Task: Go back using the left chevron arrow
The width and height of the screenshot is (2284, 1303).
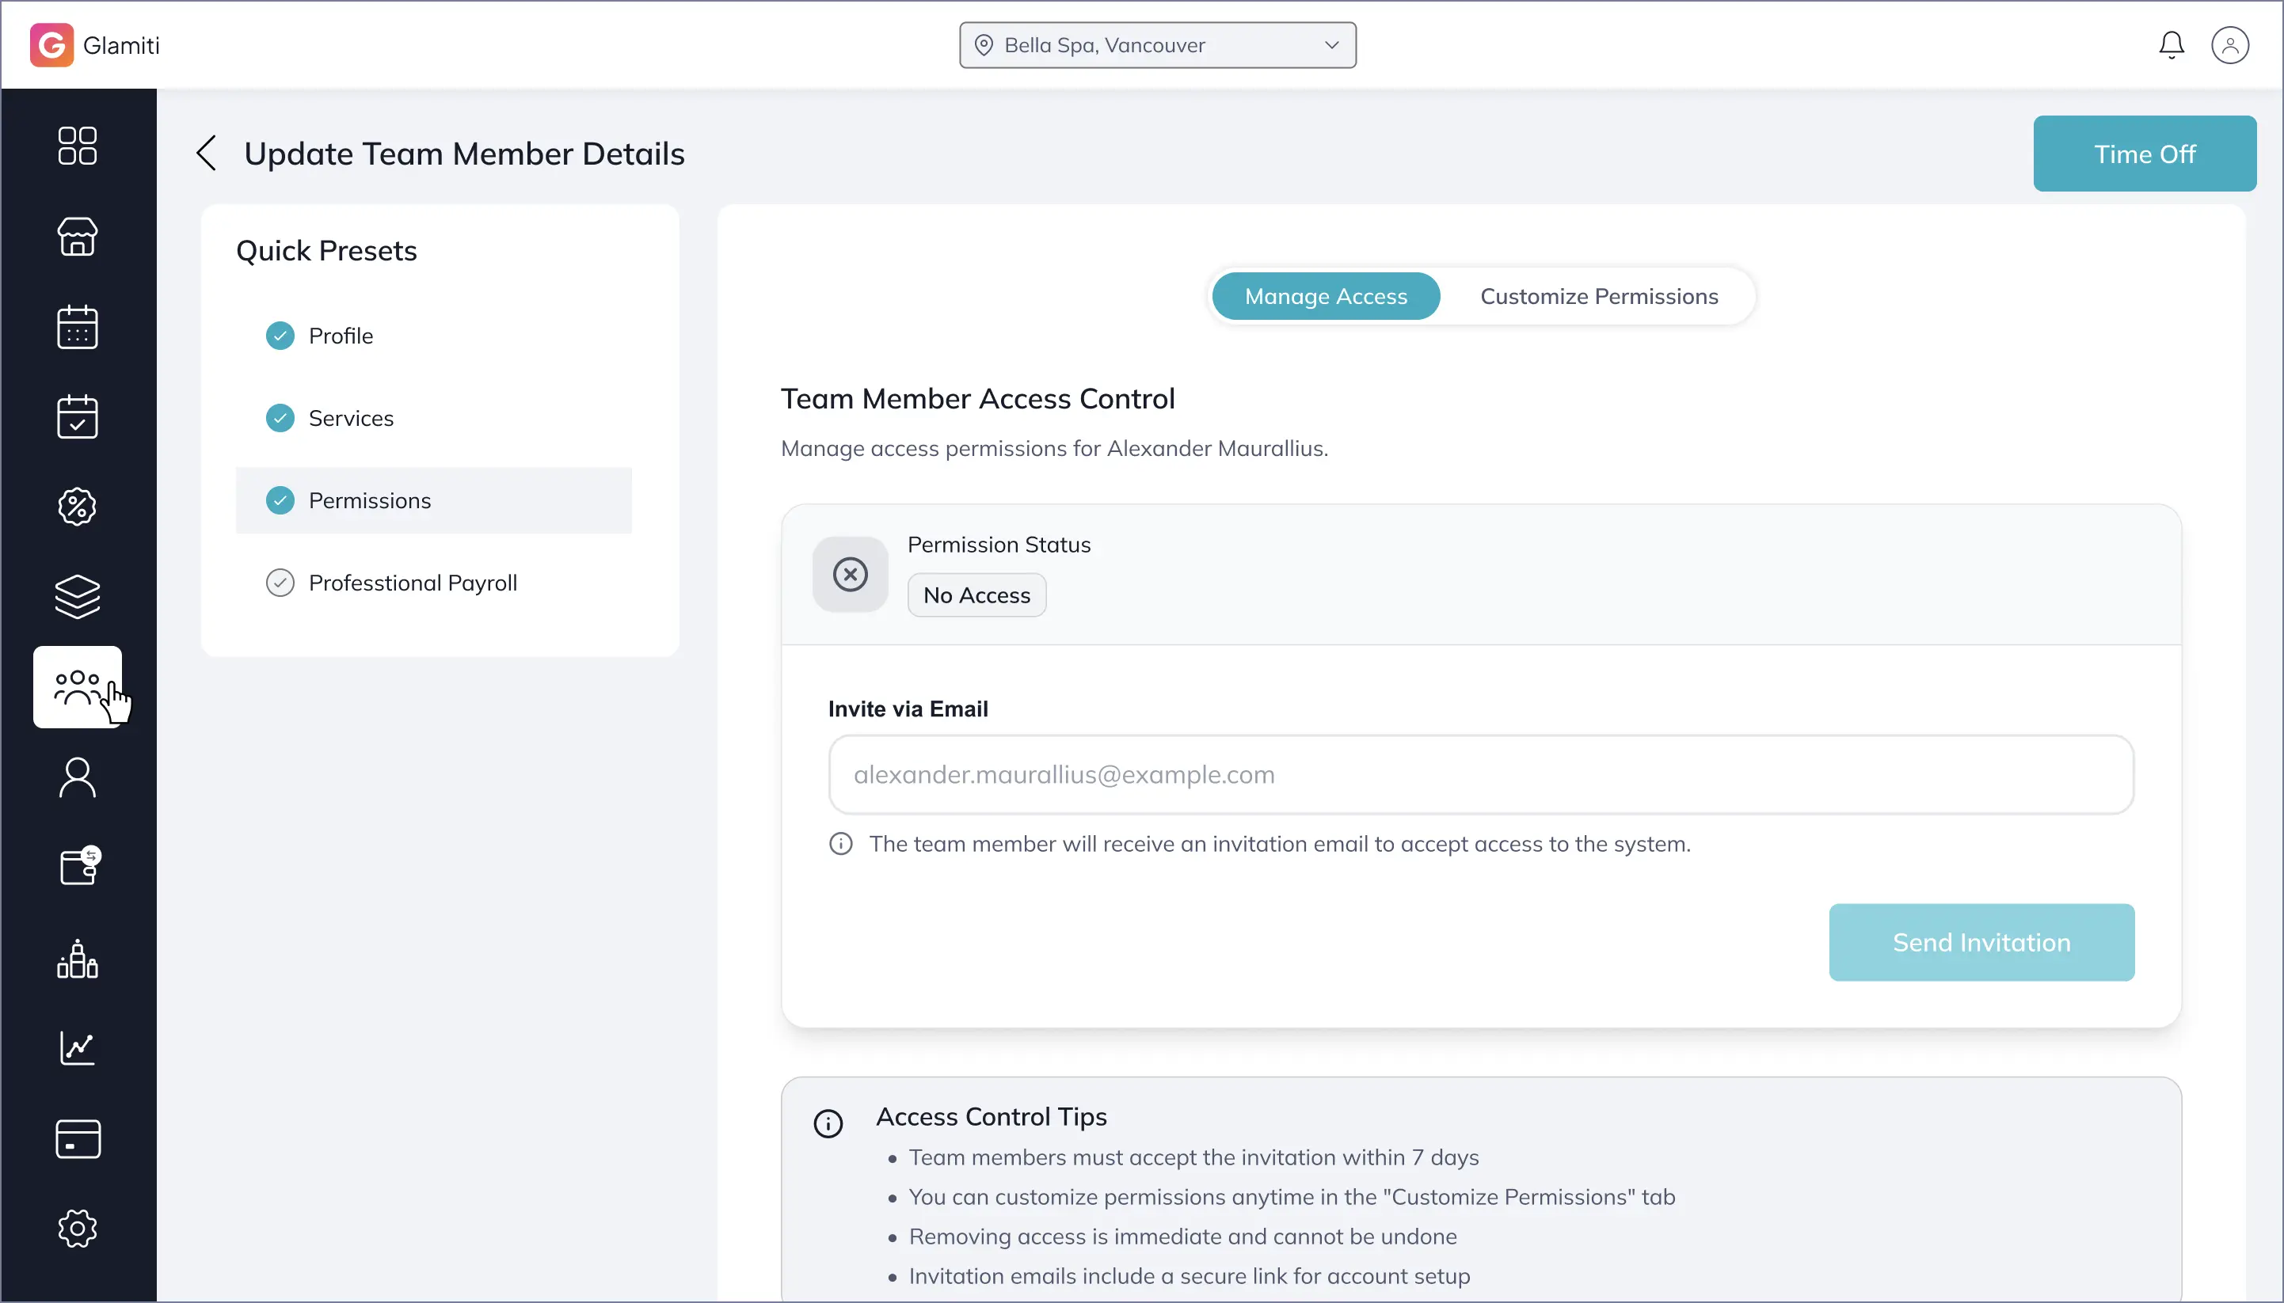Action: [x=207, y=153]
